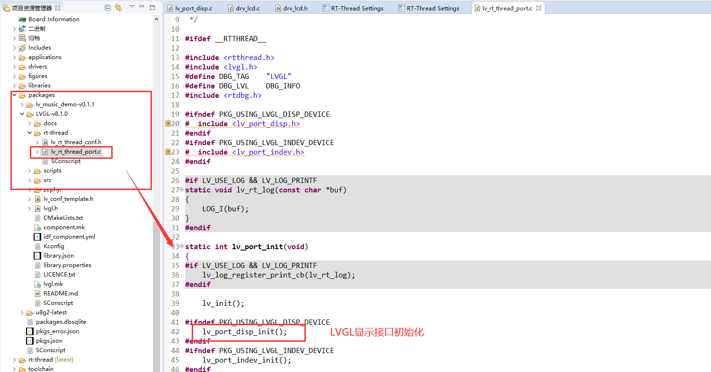Expand the drivers folder

tap(15, 67)
